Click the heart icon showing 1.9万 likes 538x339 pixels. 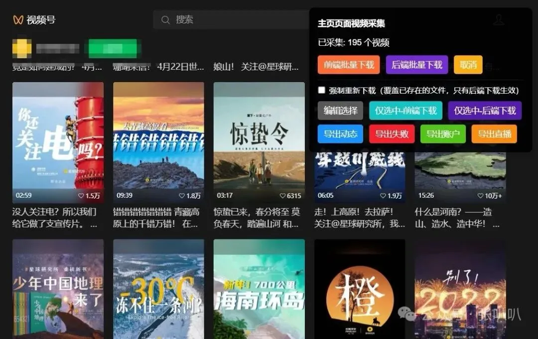tap(383, 196)
